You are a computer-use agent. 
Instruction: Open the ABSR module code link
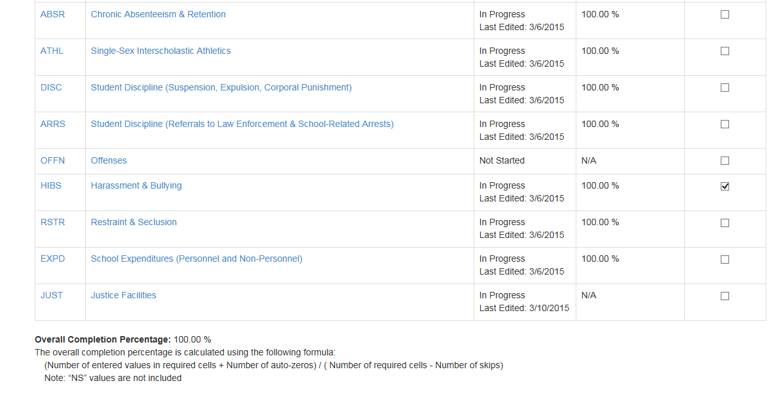point(53,14)
